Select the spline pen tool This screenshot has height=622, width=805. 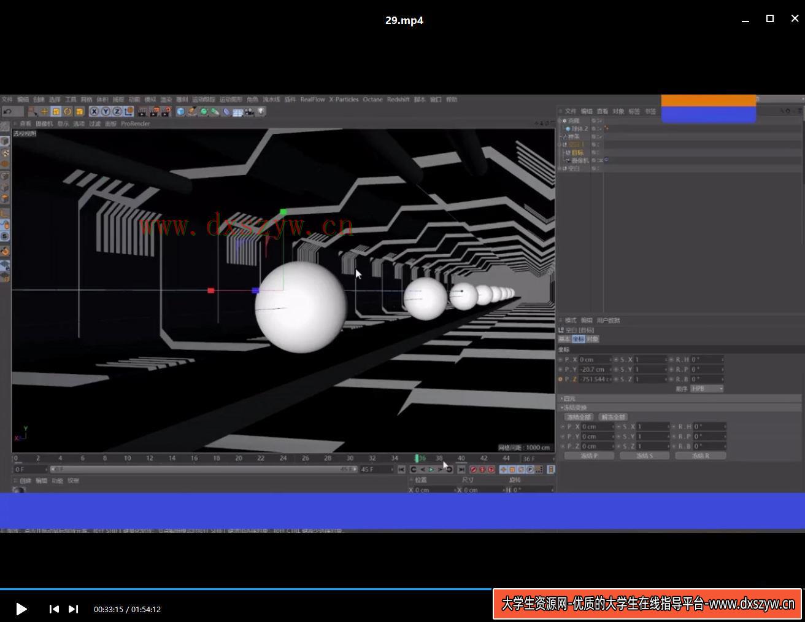click(192, 111)
